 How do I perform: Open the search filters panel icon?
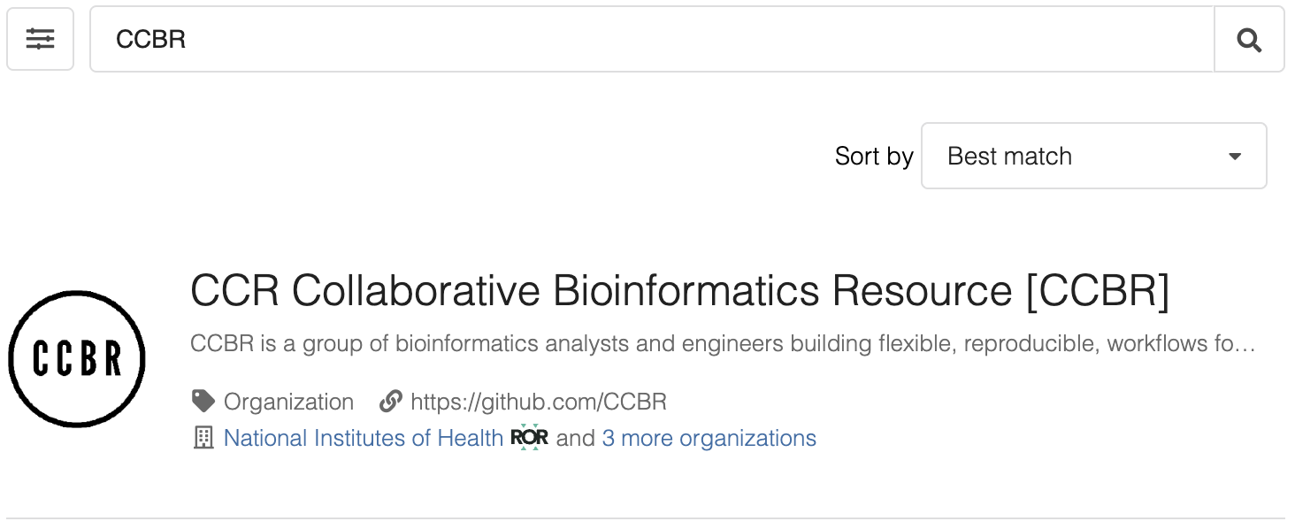click(40, 39)
